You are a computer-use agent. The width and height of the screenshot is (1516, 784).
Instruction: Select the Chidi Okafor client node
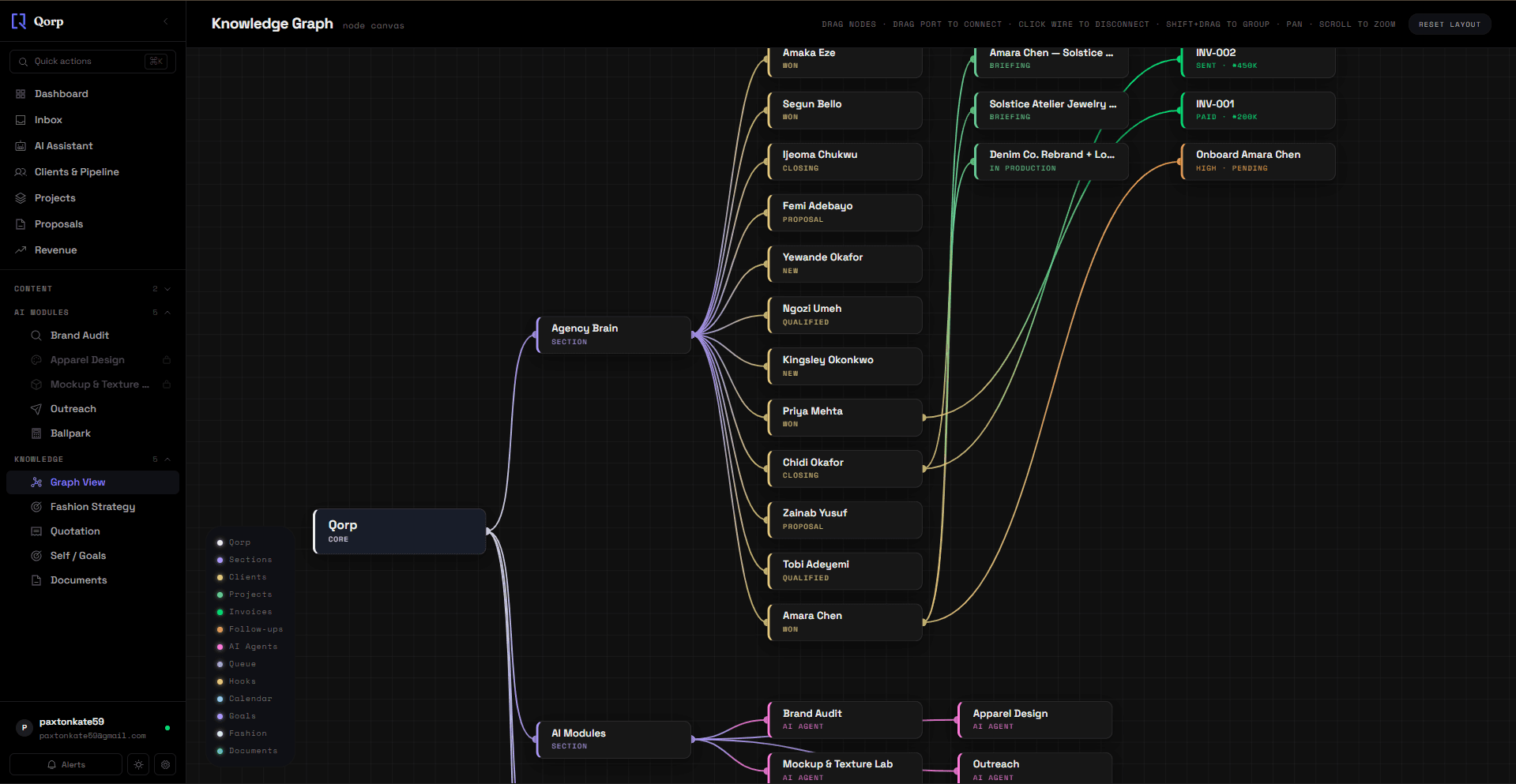coord(845,469)
